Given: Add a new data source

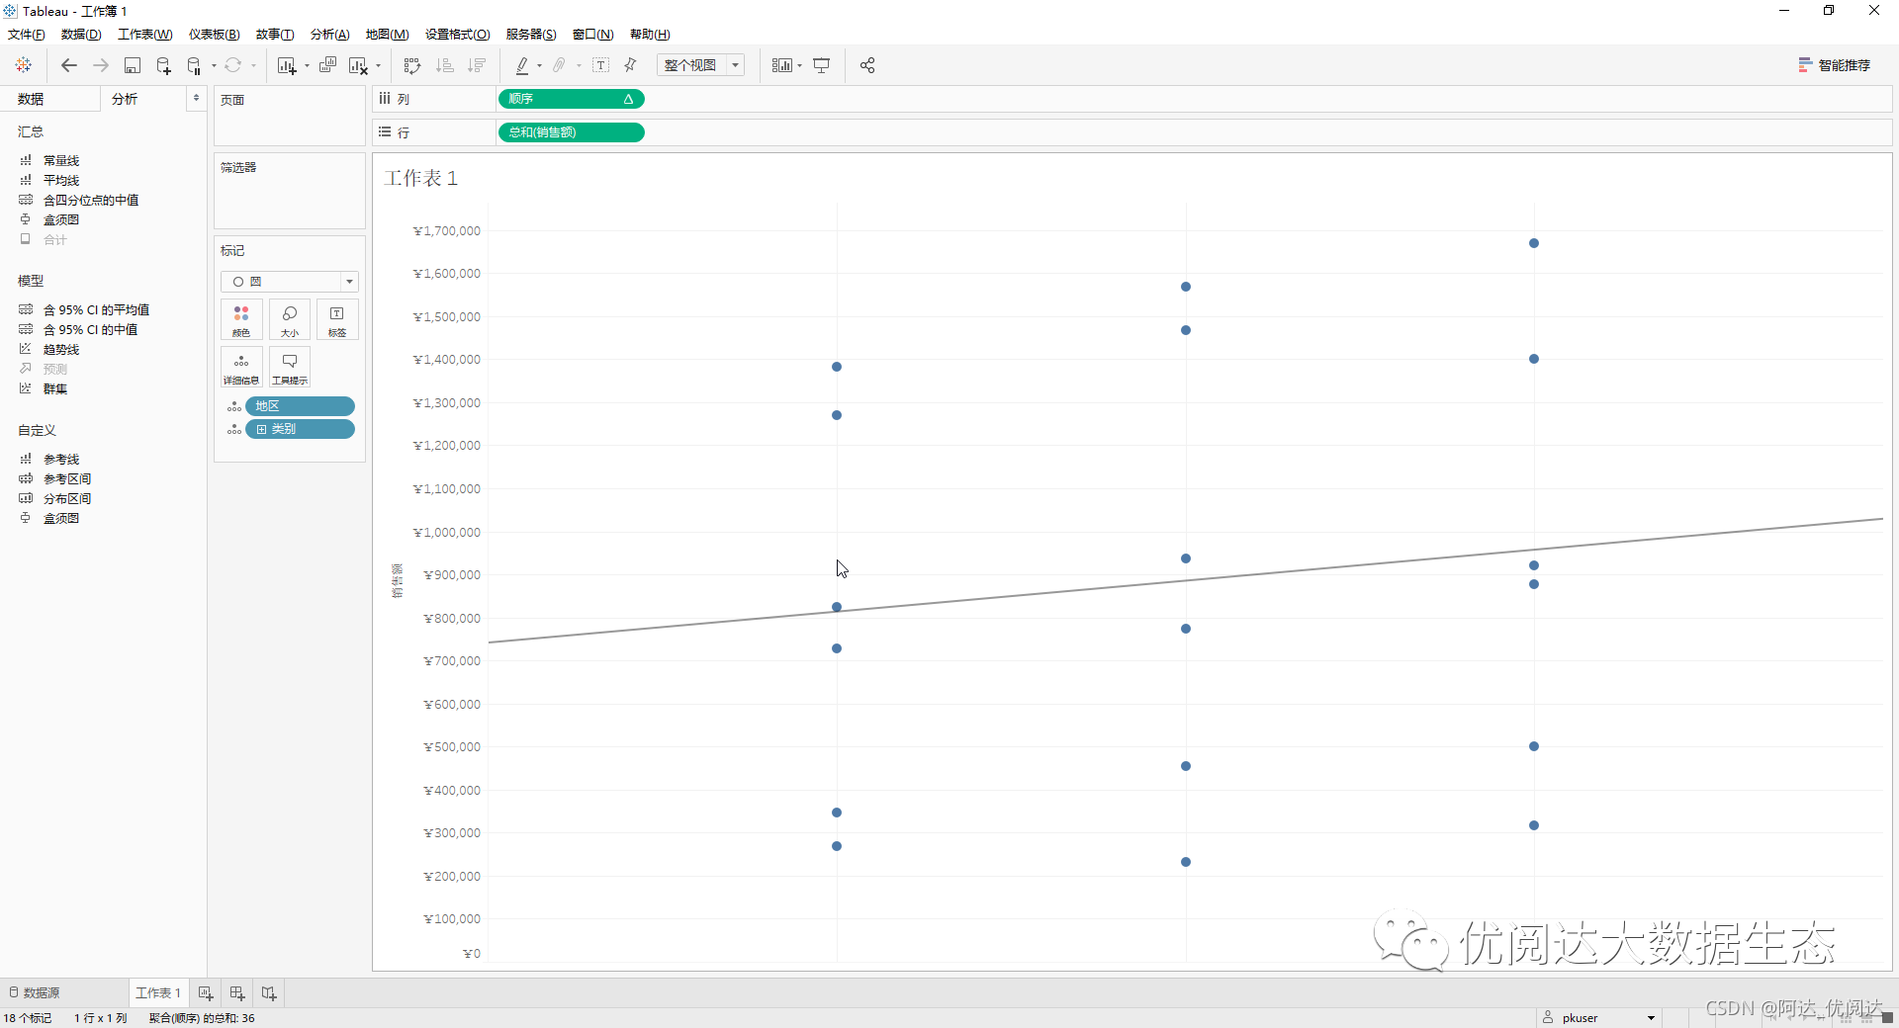Looking at the screenshot, I should point(164,65).
